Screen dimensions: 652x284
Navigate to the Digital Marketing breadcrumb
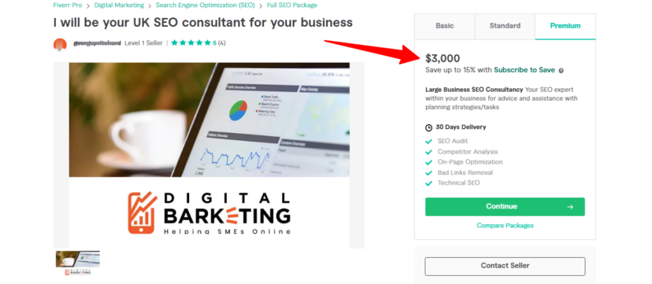coord(120,5)
